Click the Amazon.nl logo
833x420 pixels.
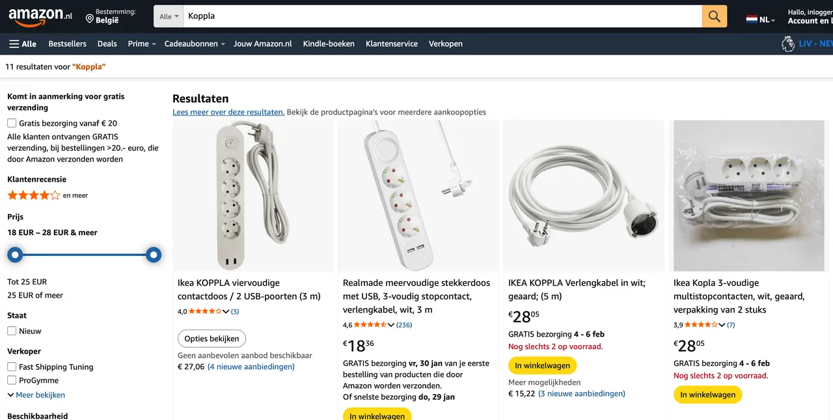[40, 16]
